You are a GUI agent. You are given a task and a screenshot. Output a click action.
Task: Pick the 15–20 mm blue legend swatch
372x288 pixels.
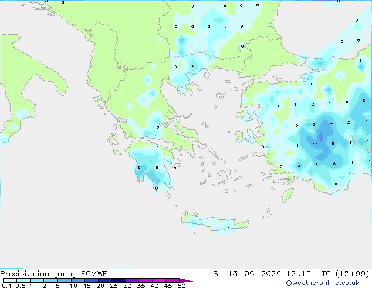point(92,280)
